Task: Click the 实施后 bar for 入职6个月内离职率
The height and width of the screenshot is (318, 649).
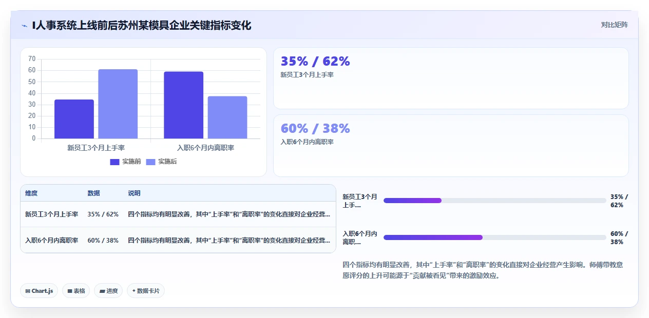Action: pyautogui.click(x=227, y=117)
